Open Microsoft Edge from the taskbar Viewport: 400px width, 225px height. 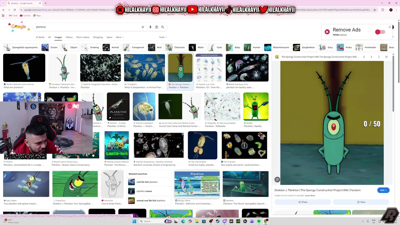pos(183,221)
